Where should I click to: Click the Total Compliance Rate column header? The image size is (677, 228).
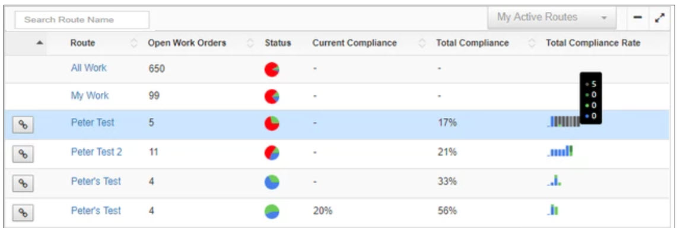click(593, 43)
